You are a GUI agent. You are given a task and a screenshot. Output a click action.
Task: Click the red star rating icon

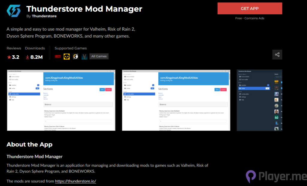coord(9,57)
